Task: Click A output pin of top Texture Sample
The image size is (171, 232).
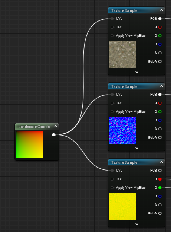Action: coord(160,53)
